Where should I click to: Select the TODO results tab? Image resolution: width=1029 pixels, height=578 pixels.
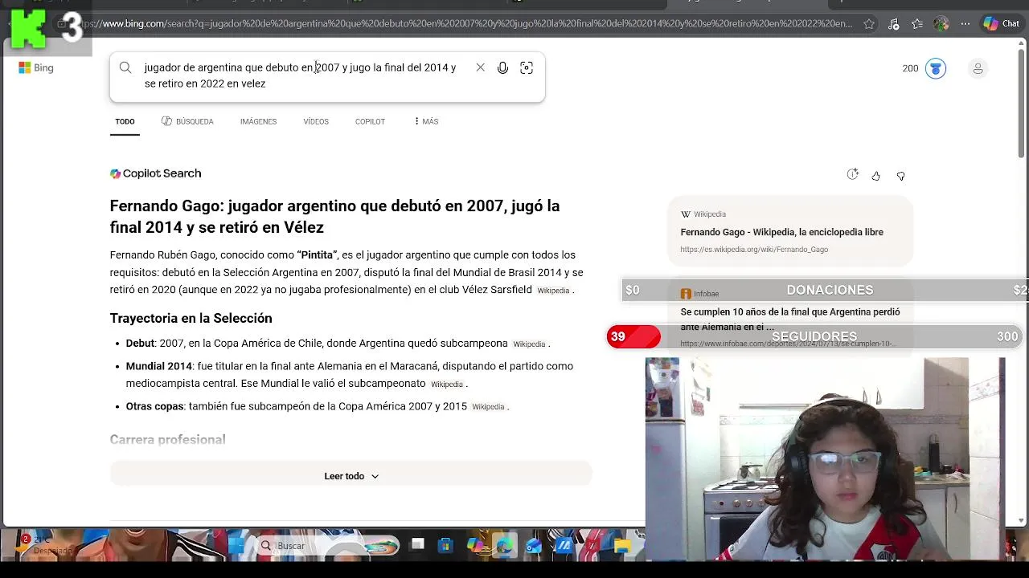(x=125, y=121)
